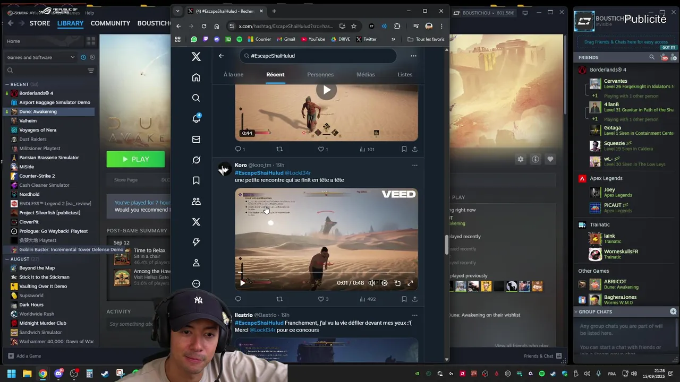Play the top video with 0:44 duration

[x=327, y=90]
